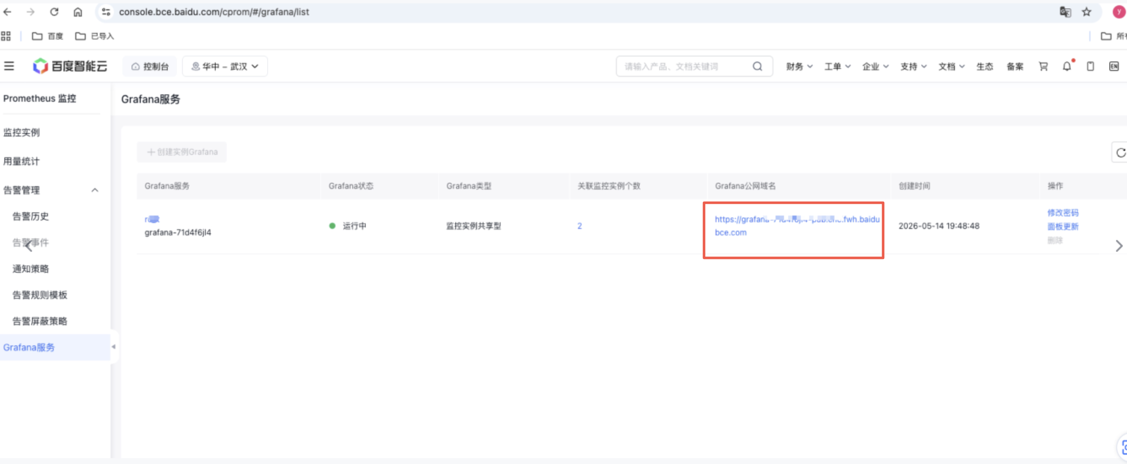Expand the 财务 dropdown menu

[800, 67]
